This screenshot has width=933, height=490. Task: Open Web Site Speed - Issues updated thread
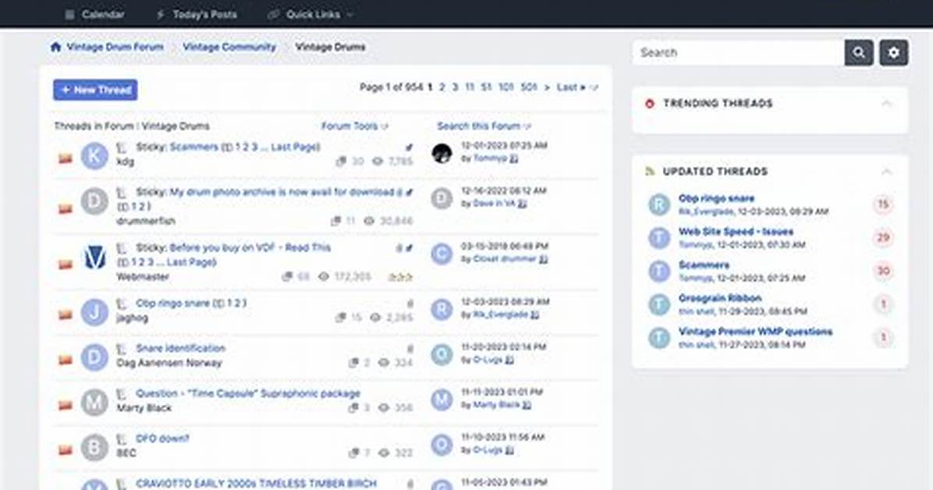point(736,232)
